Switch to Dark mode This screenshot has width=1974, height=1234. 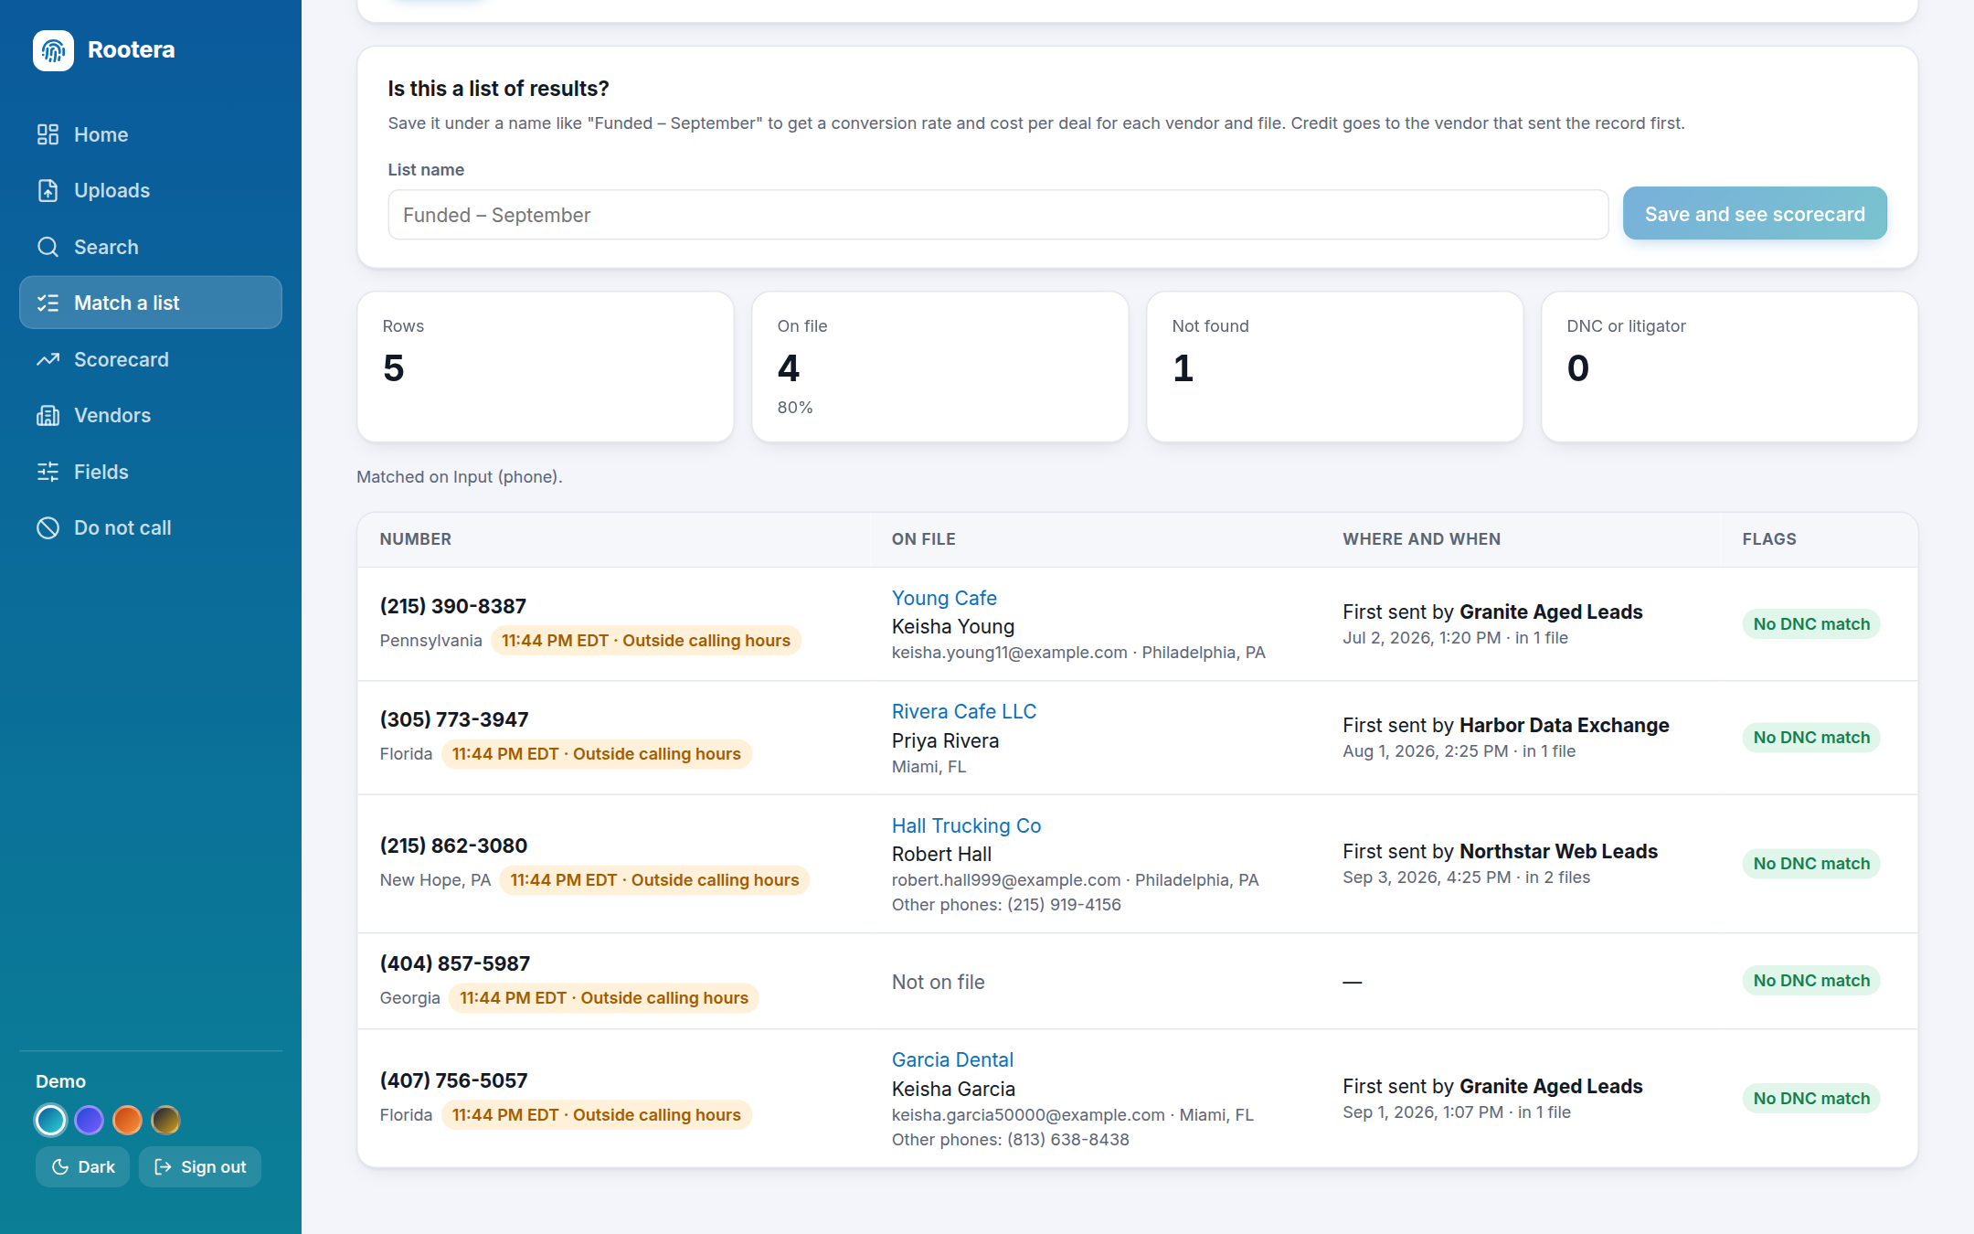click(x=82, y=1167)
